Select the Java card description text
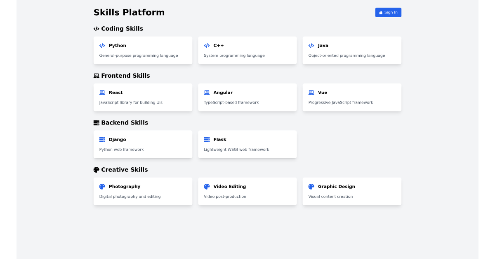The width and height of the screenshot is (495, 259). (346, 55)
